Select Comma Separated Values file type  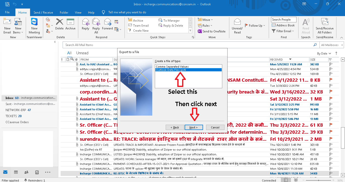[x=172, y=67]
